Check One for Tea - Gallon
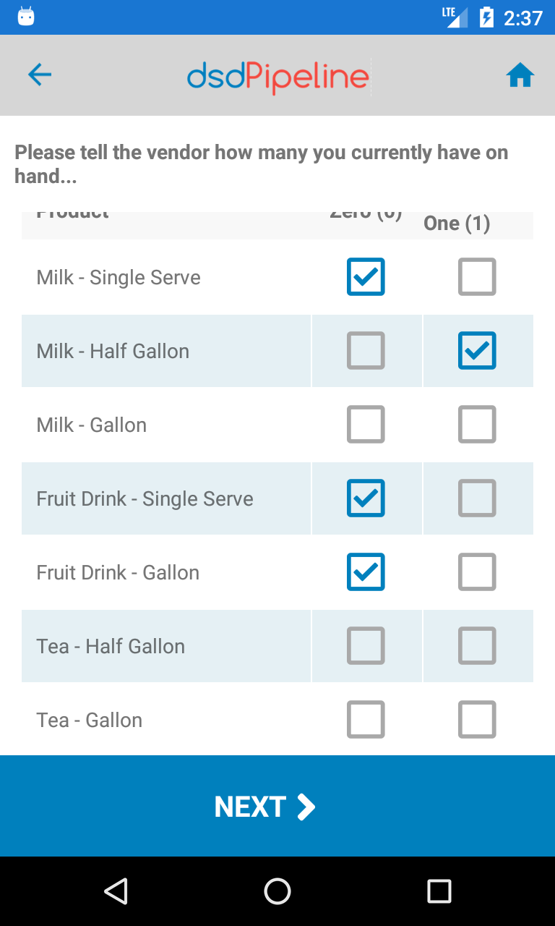The image size is (555, 926). click(x=477, y=719)
